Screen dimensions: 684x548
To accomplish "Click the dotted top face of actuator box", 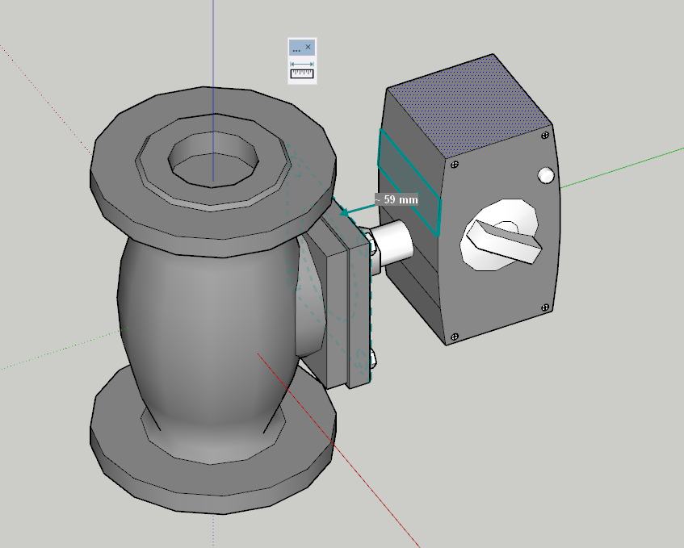I will pos(468,105).
